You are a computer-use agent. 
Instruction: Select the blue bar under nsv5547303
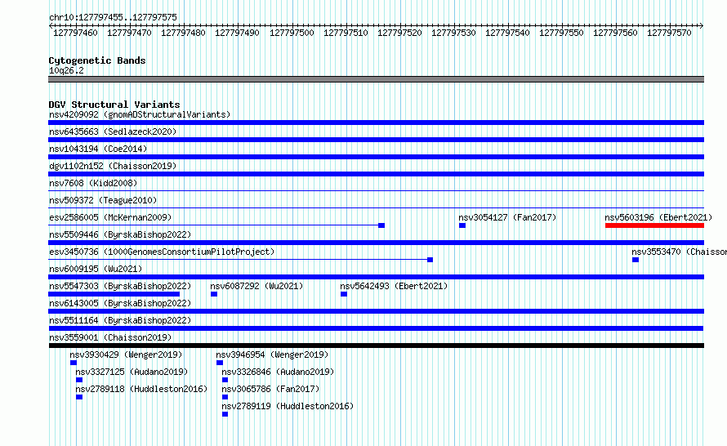[x=114, y=294]
